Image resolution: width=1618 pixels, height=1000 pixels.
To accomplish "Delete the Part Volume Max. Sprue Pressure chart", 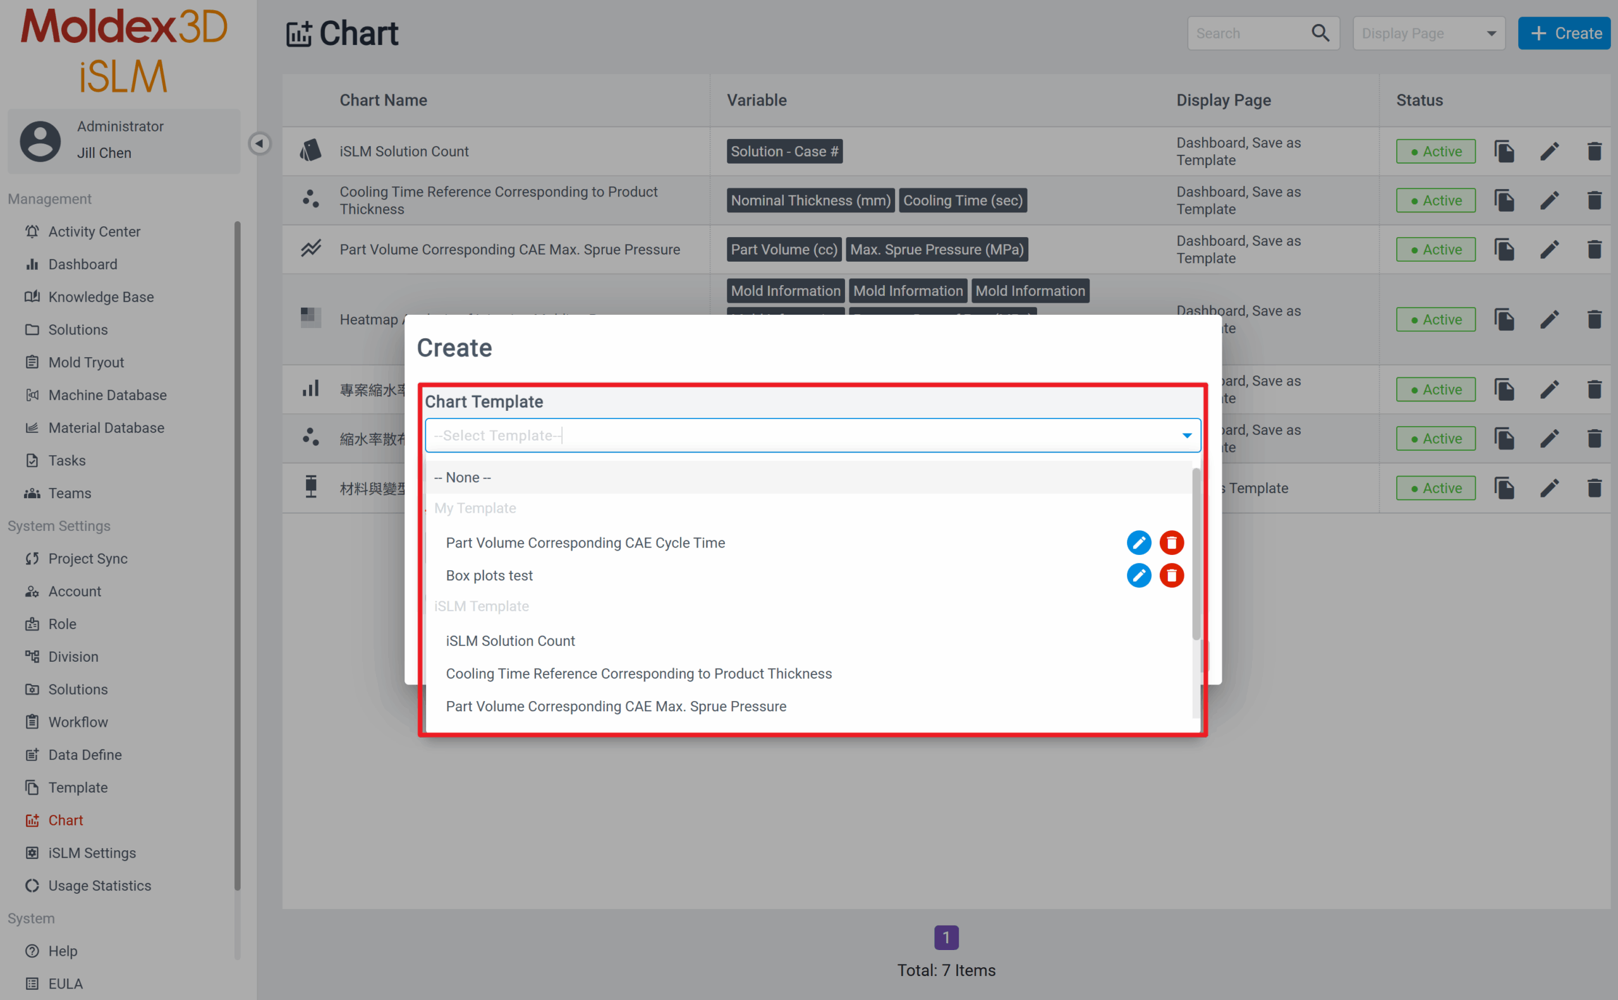I will coord(1594,249).
